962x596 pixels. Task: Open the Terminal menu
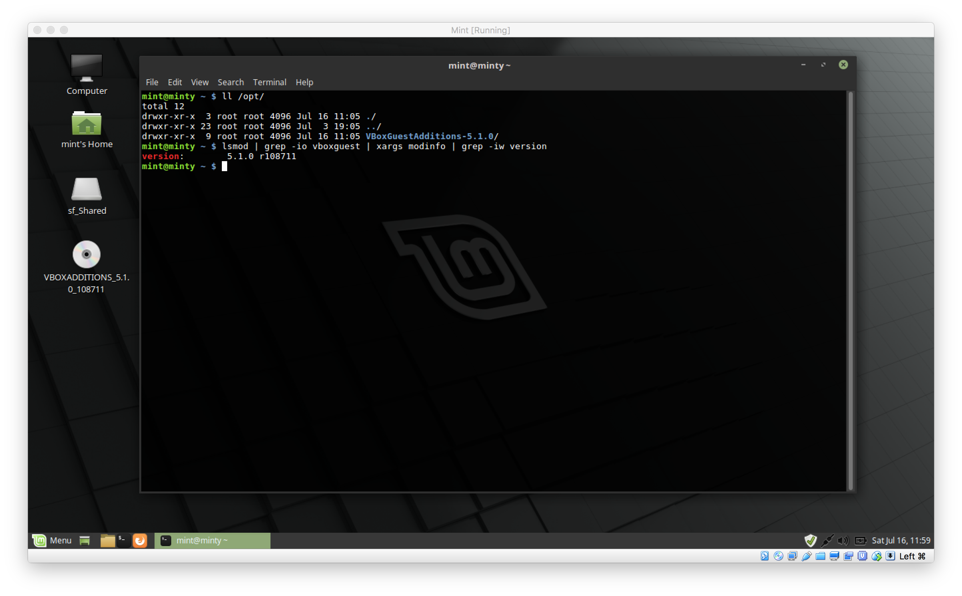(x=270, y=82)
